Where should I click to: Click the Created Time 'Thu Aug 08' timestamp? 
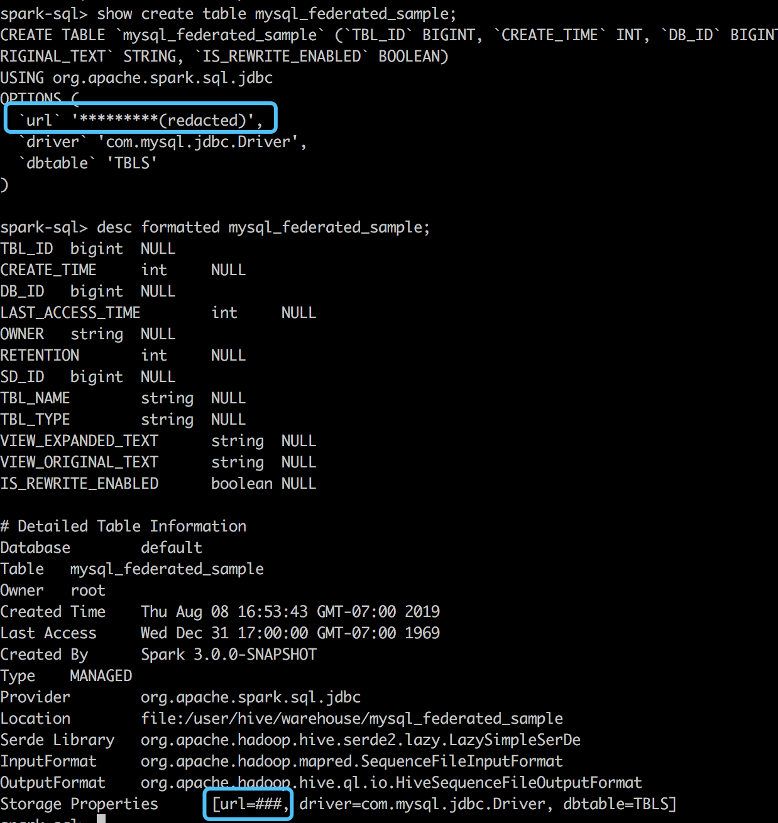(290, 612)
